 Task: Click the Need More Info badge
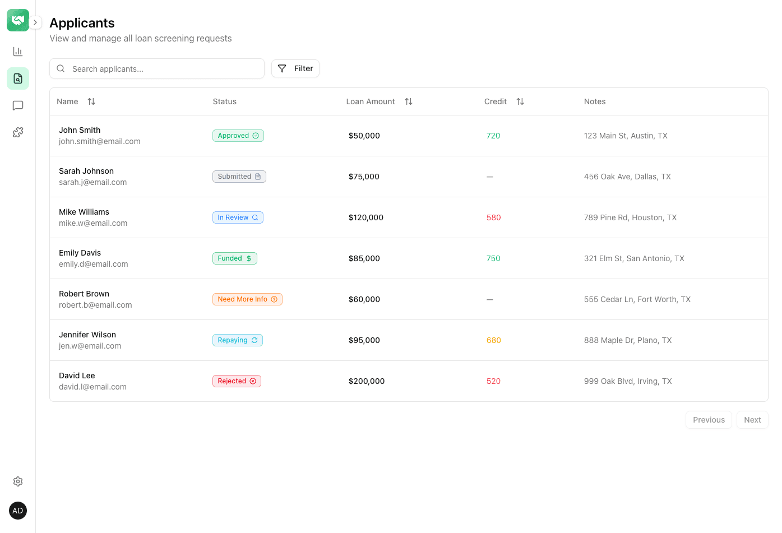247,299
